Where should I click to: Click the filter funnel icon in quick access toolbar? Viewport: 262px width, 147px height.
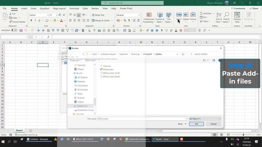(x=68, y=30)
